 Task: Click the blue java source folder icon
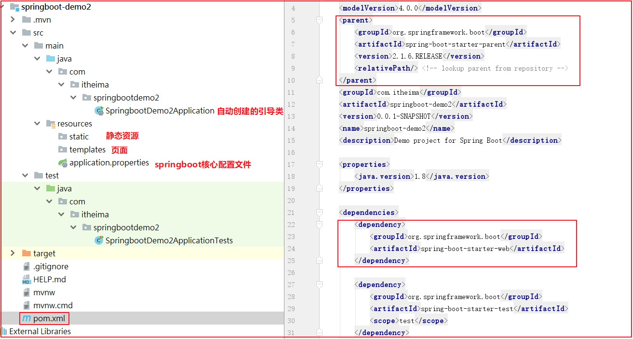coord(51,59)
